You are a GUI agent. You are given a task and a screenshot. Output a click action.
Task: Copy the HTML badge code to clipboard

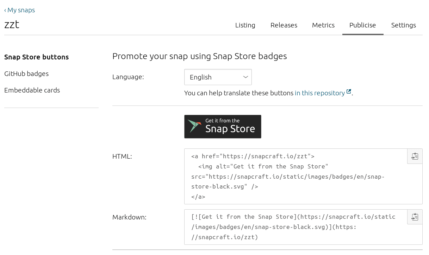415,156
